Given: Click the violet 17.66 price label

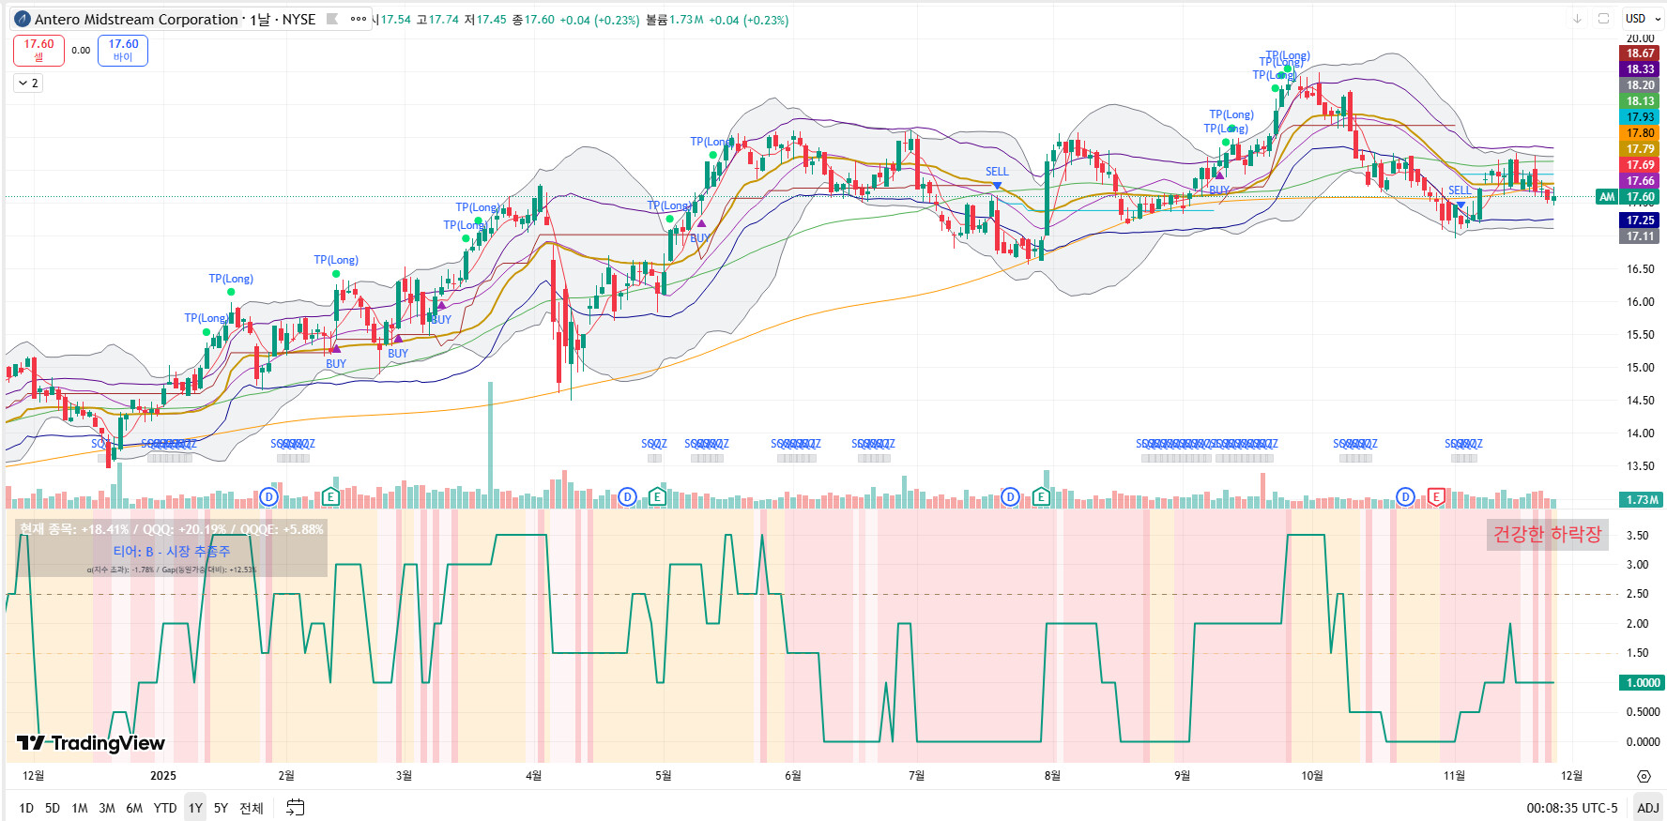Looking at the screenshot, I should tap(1641, 181).
